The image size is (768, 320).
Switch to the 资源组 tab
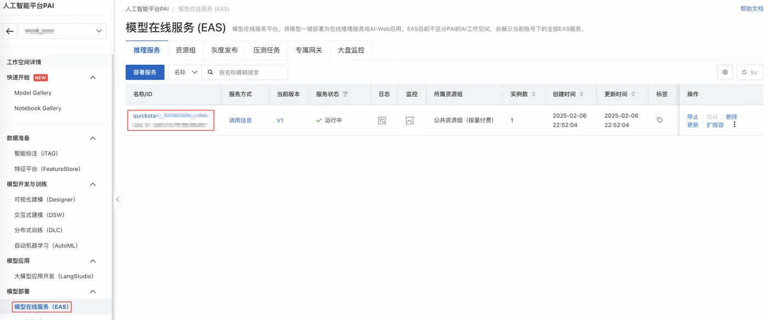click(185, 50)
